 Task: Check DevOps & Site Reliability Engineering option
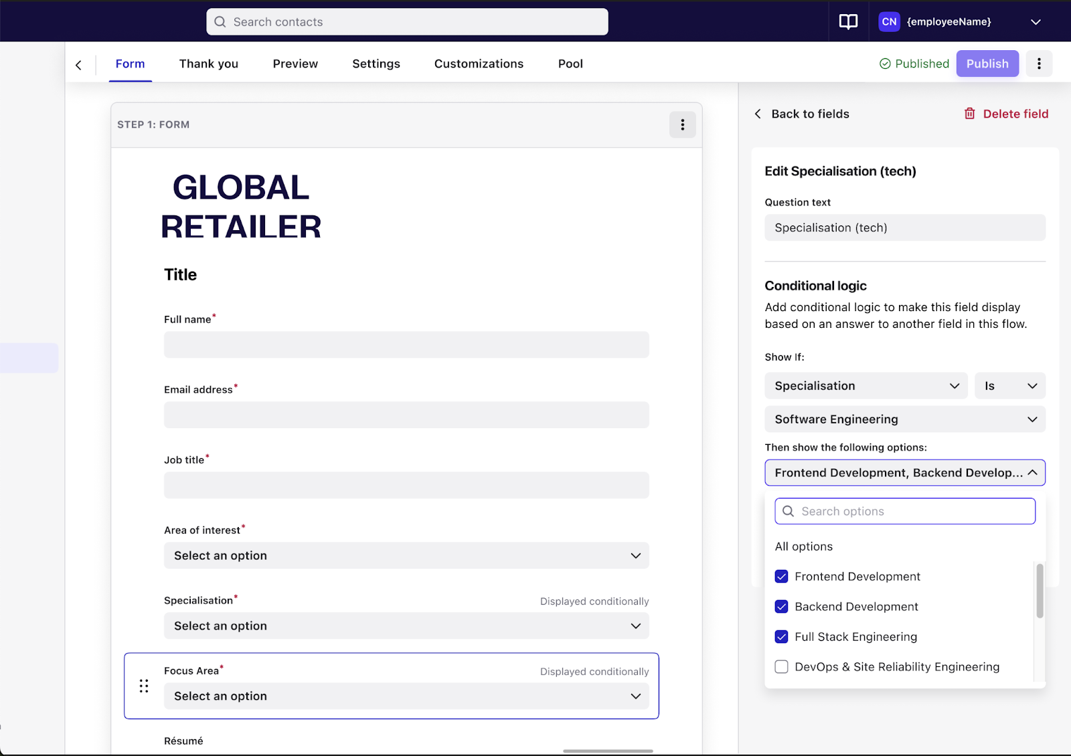click(781, 667)
